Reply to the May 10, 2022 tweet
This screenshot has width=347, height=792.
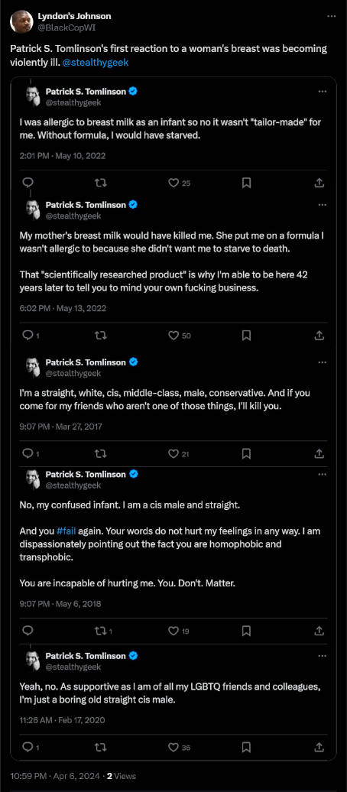(x=29, y=183)
